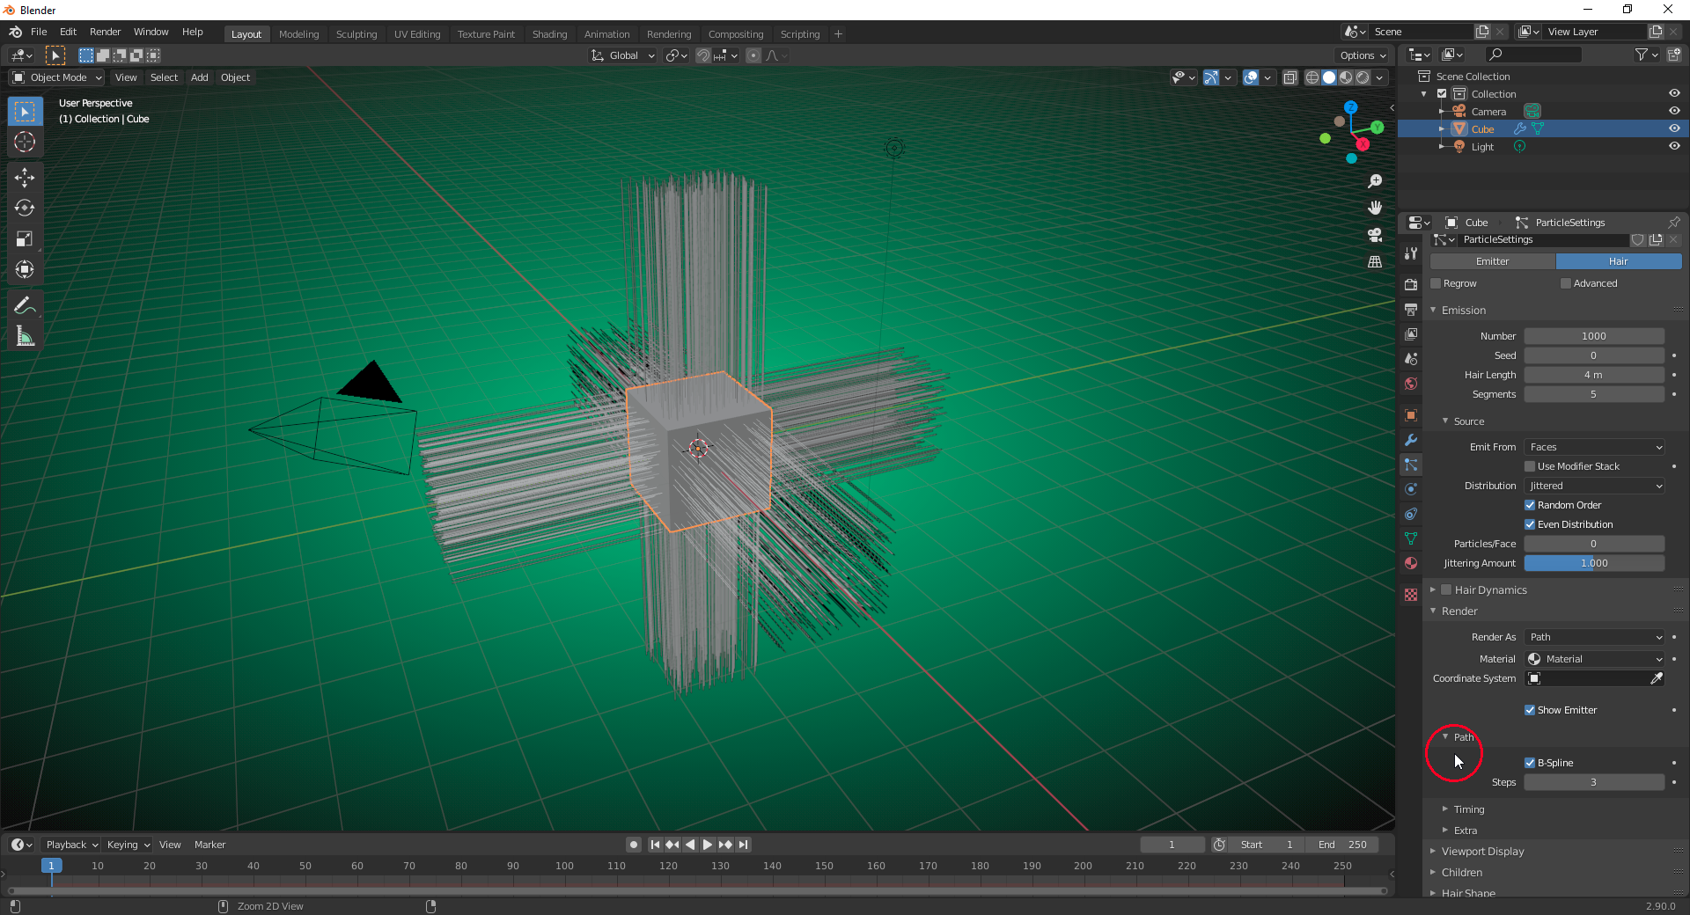Image resolution: width=1690 pixels, height=915 pixels.
Task: Open the Modifier properties wrench tab
Action: pos(1411,440)
